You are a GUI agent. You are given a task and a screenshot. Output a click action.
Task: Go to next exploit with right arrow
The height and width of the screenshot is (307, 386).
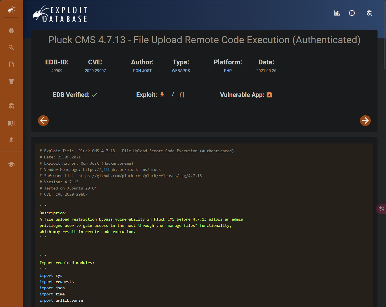point(365,121)
